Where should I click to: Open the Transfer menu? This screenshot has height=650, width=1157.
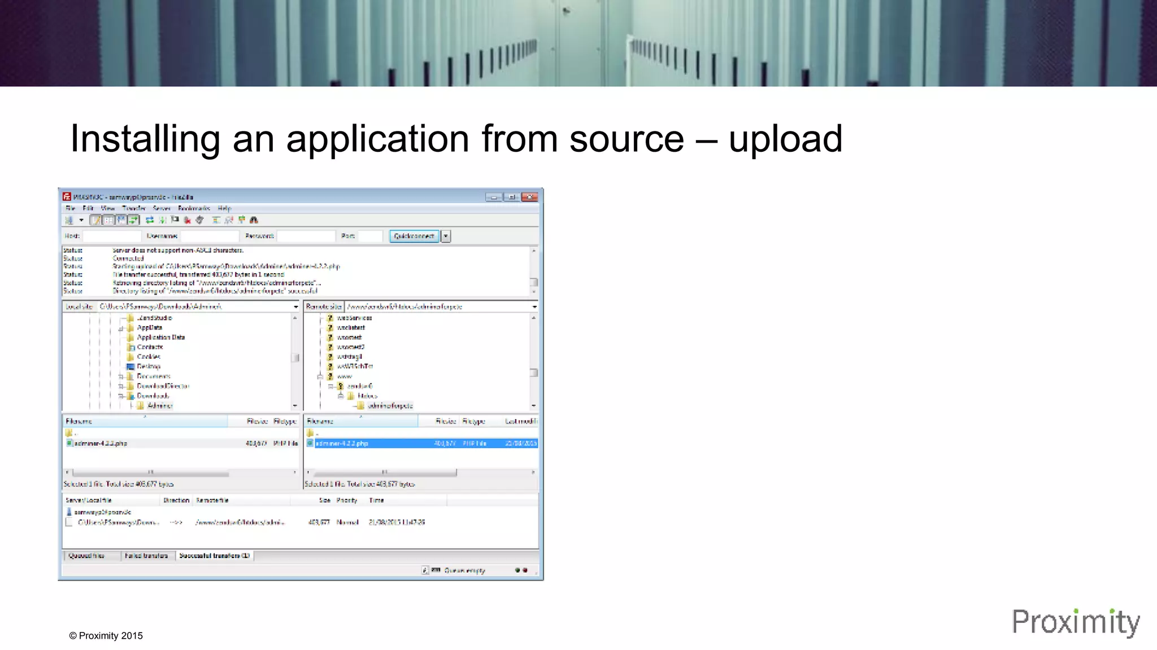[x=134, y=208]
